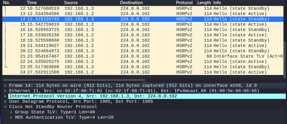
Task: Select packet 20 at time 22.524684973
Action: tap(143, 51)
